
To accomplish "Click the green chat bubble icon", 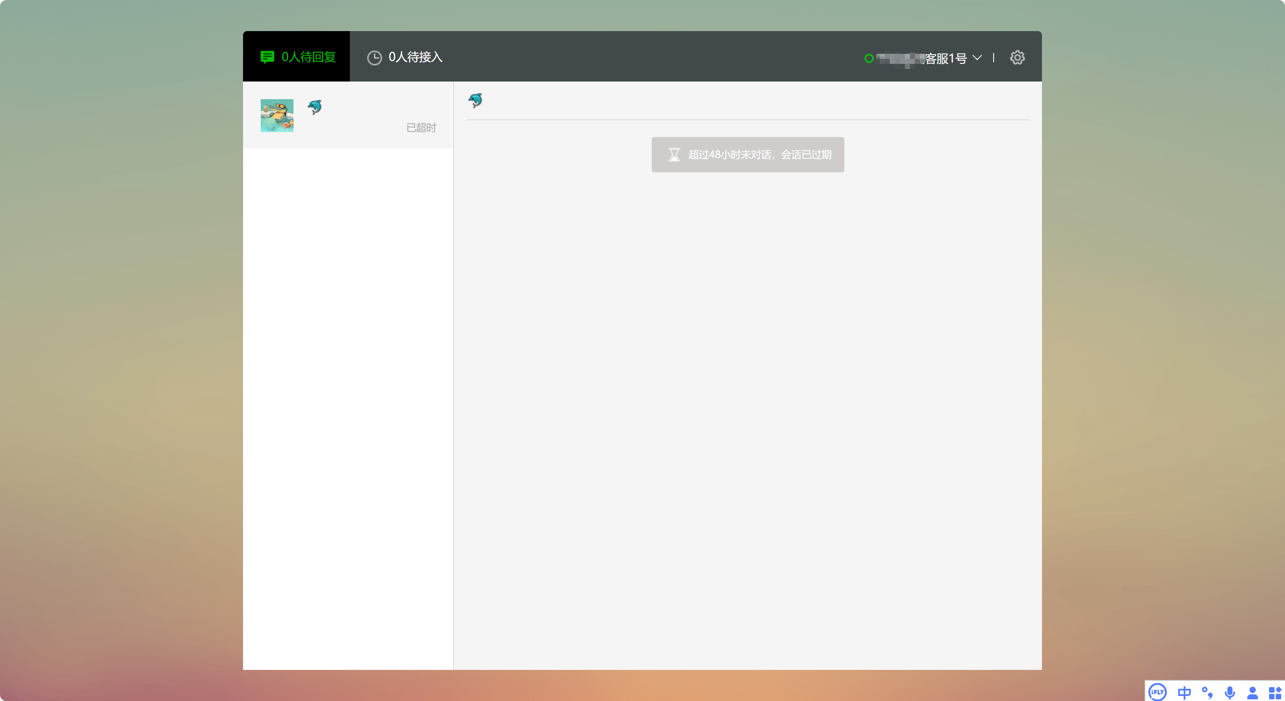I will pyautogui.click(x=267, y=57).
